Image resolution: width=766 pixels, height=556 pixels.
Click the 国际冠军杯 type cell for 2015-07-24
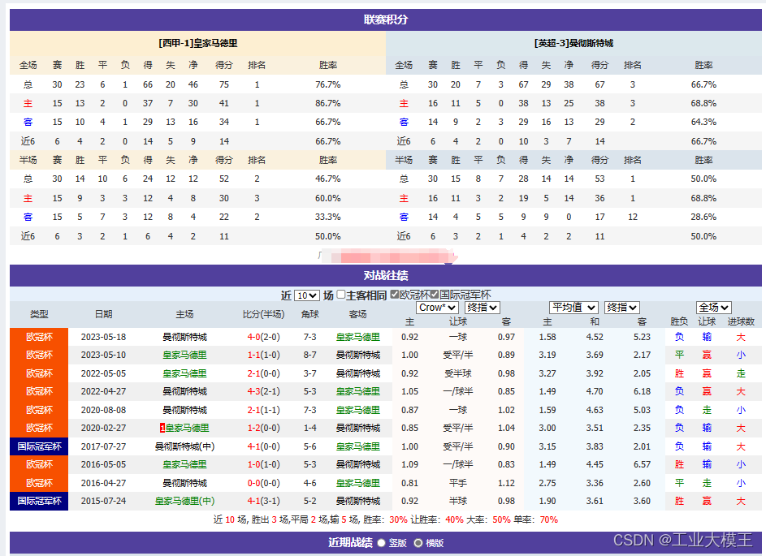pos(39,501)
